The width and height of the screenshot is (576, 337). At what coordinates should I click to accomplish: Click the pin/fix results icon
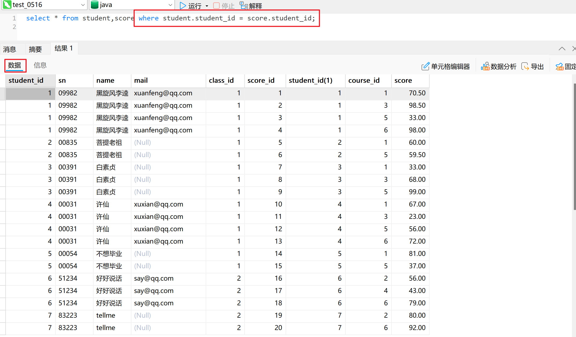coord(559,66)
